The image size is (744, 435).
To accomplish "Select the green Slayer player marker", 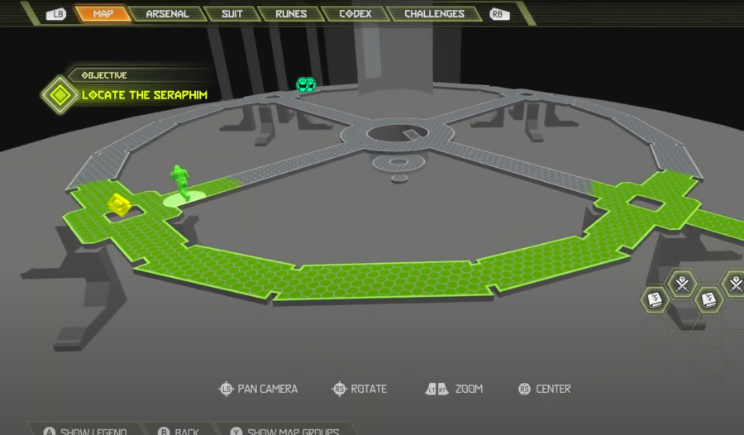I will click(x=180, y=183).
